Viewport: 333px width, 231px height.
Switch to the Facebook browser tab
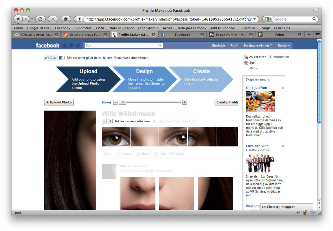tap(182, 34)
